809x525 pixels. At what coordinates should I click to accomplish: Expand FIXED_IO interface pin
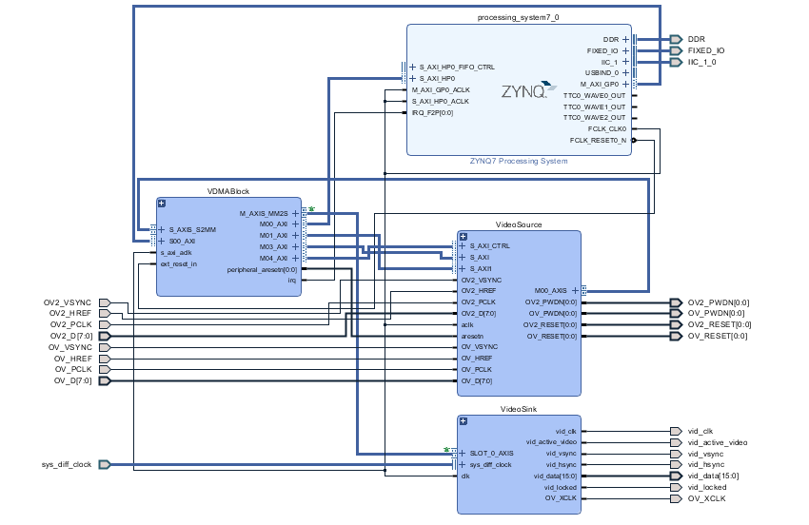pos(625,50)
